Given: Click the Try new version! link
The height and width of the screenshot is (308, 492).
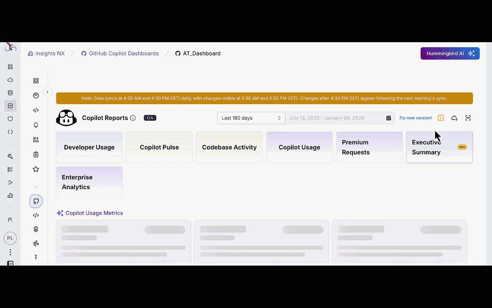Looking at the screenshot, I should [415, 118].
